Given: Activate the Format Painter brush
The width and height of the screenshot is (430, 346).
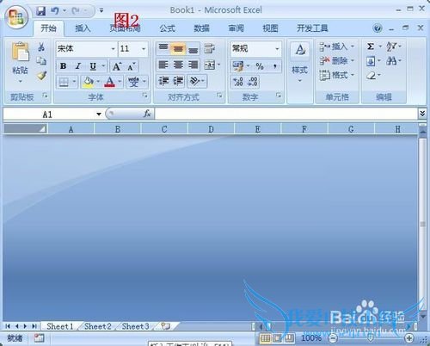Looking at the screenshot, I should [x=41, y=76].
